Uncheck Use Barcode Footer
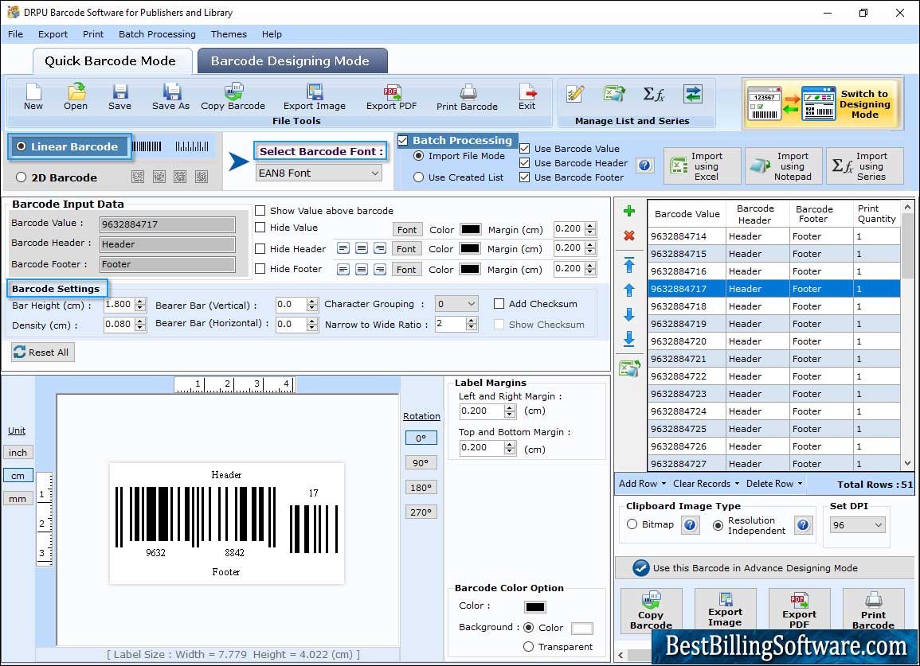Screen dimensions: 920x666 pyautogui.click(x=525, y=177)
